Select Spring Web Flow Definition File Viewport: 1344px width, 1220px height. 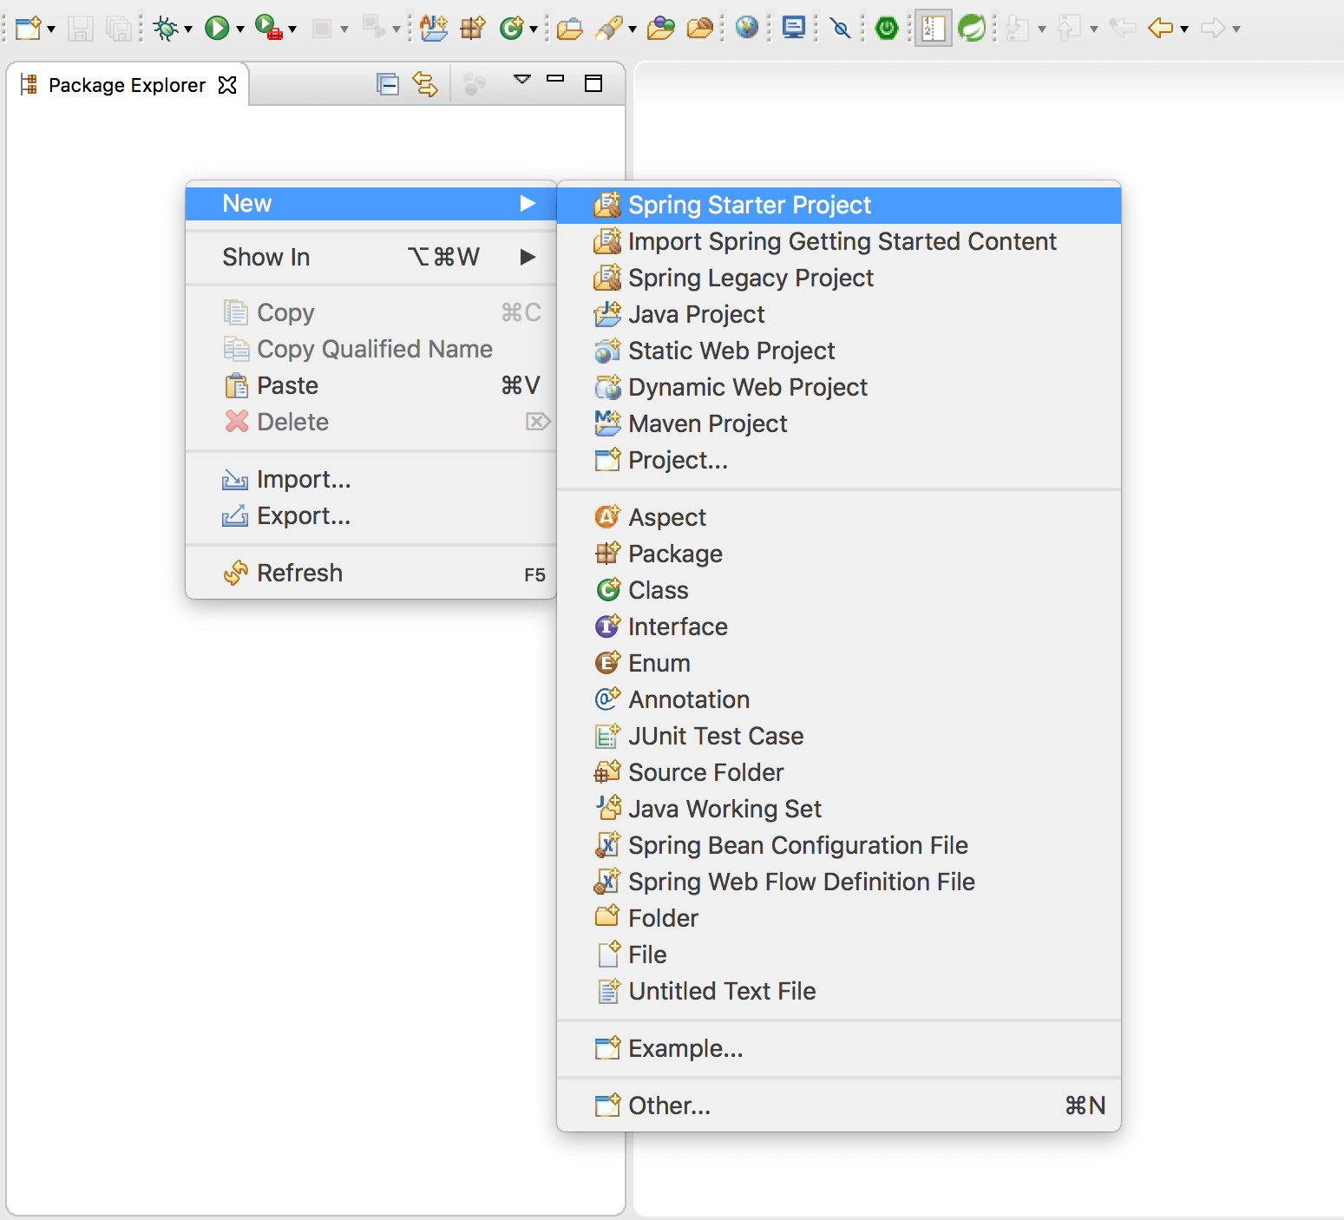point(839,882)
